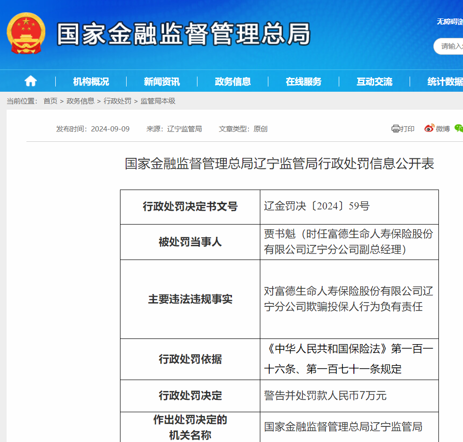Share via the Weibo icon
Viewport: 463px width, 442px height.
tap(429, 128)
